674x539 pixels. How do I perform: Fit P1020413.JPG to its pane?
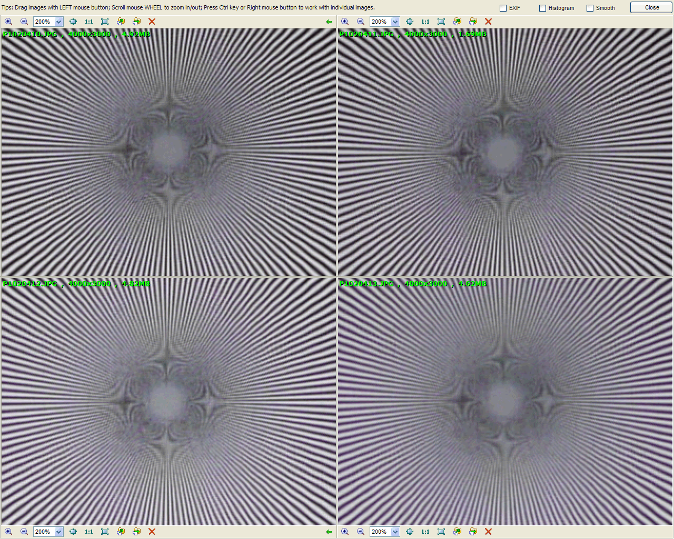441,532
